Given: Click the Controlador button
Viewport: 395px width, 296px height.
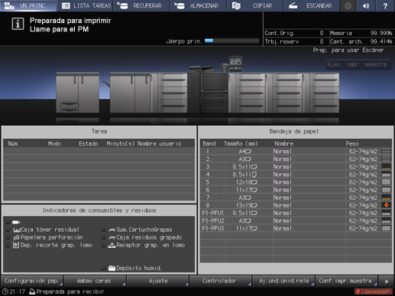Looking at the screenshot, I should pos(220,281).
